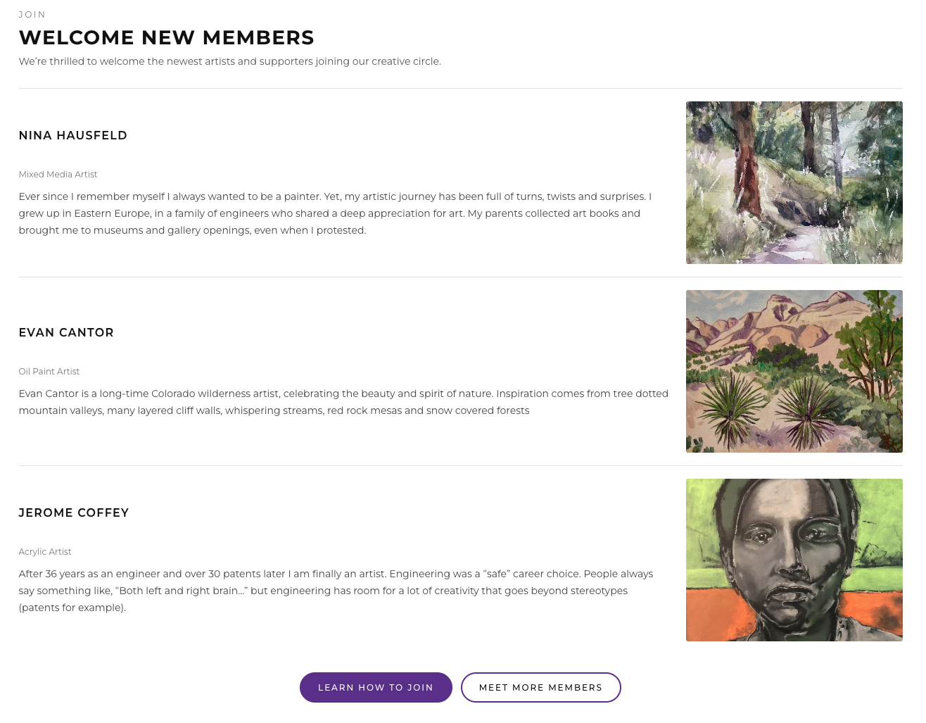The height and width of the screenshot is (723, 926).
Task: Open Jerome Coffey's member profile
Action: 74,513
